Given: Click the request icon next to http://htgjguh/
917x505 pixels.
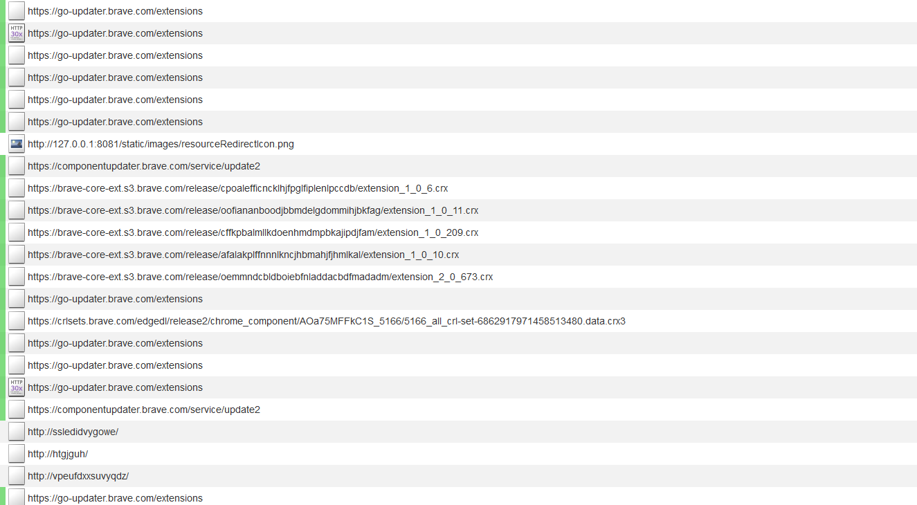Looking at the screenshot, I should [x=16, y=453].
